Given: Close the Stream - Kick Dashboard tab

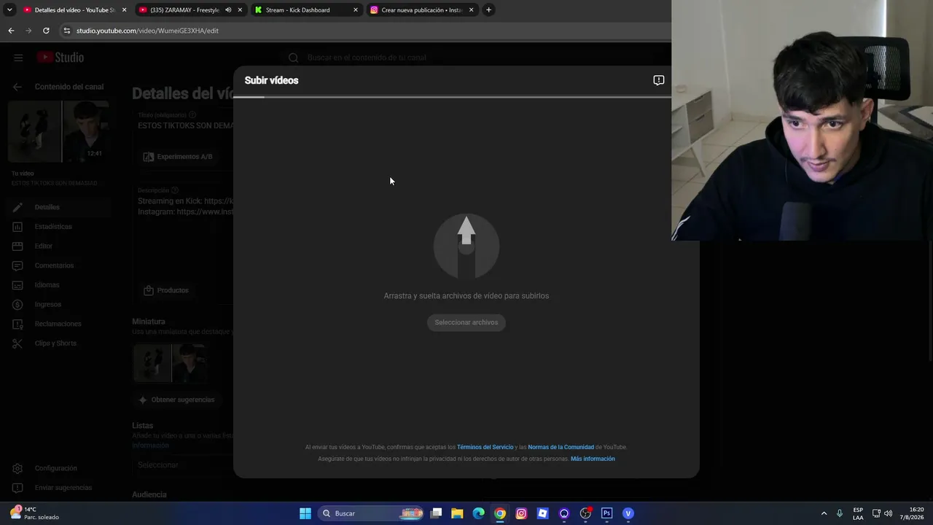Looking at the screenshot, I should click(x=356, y=10).
